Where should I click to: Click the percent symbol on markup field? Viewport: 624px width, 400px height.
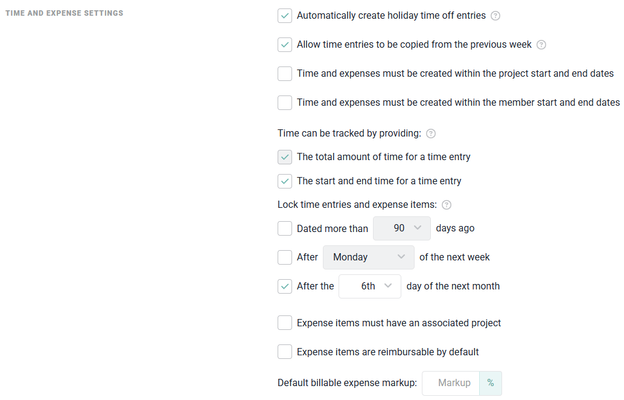pos(490,383)
